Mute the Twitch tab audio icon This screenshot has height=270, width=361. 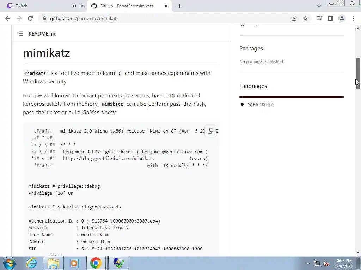click(x=74, y=6)
